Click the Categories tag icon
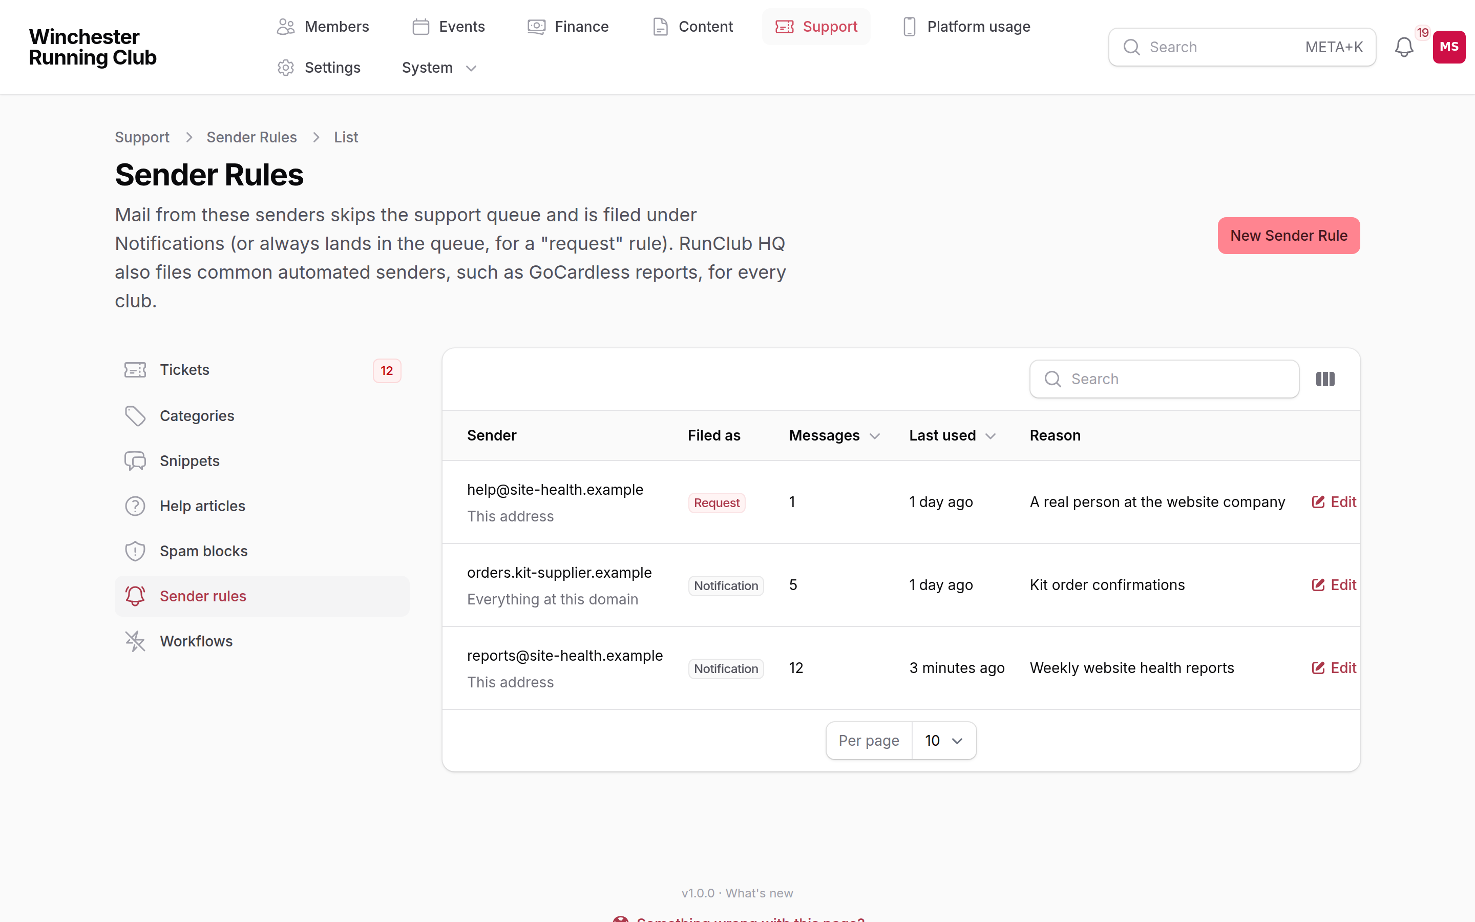 [135, 416]
